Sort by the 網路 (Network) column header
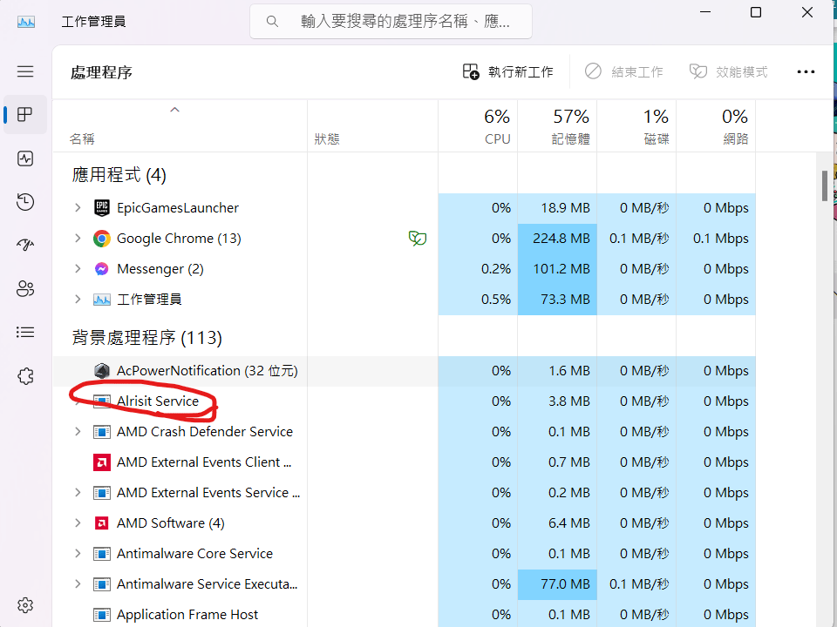837x627 pixels. pos(716,125)
